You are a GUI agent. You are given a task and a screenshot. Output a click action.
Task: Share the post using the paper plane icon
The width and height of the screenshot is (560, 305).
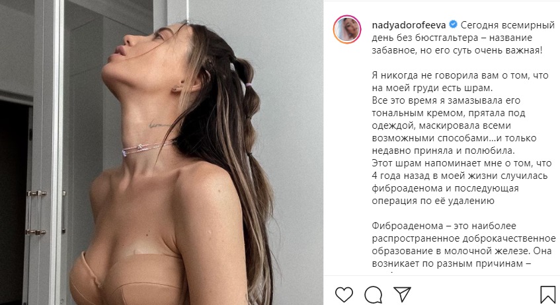click(403, 294)
